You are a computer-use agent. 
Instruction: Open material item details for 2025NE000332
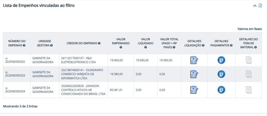pos(248,60)
